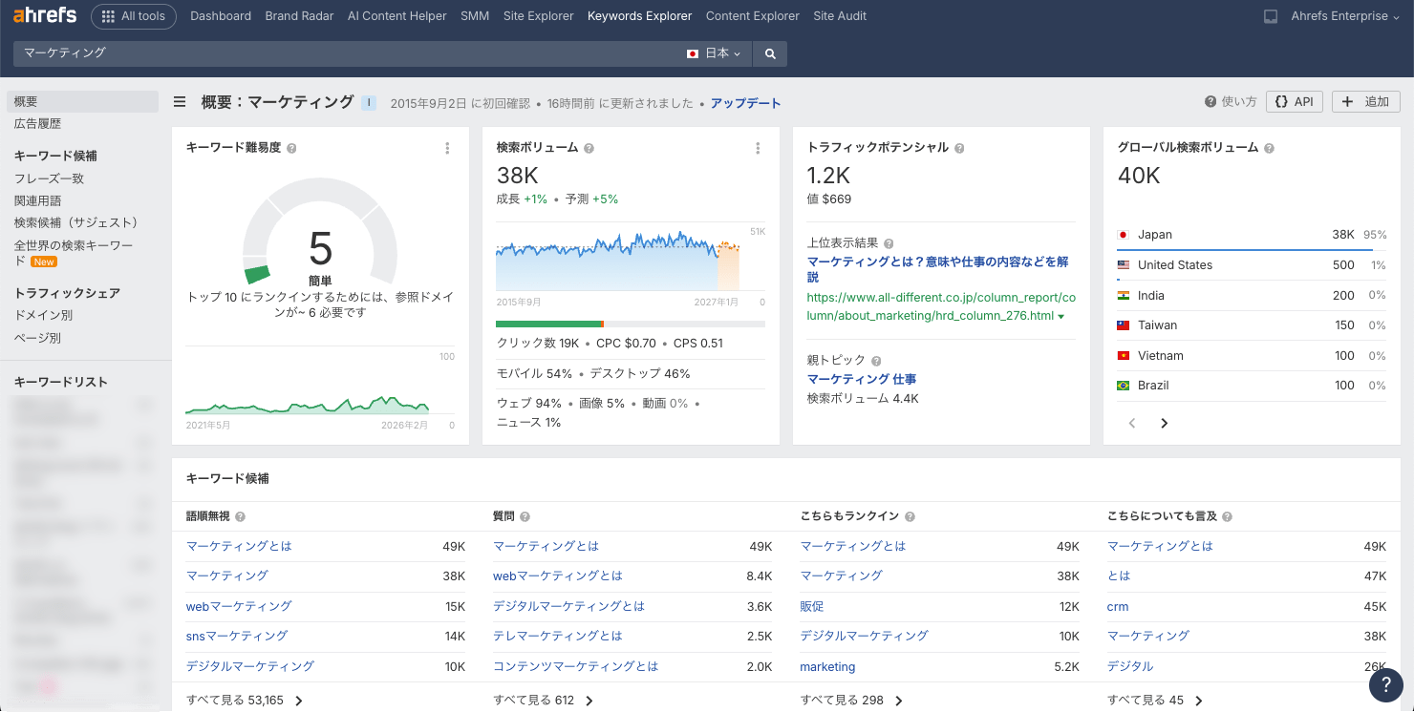Screen dimensions: 1414x712
Task: Open three-dot menu on 検索ボリューム card
Action: (x=758, y=148)
